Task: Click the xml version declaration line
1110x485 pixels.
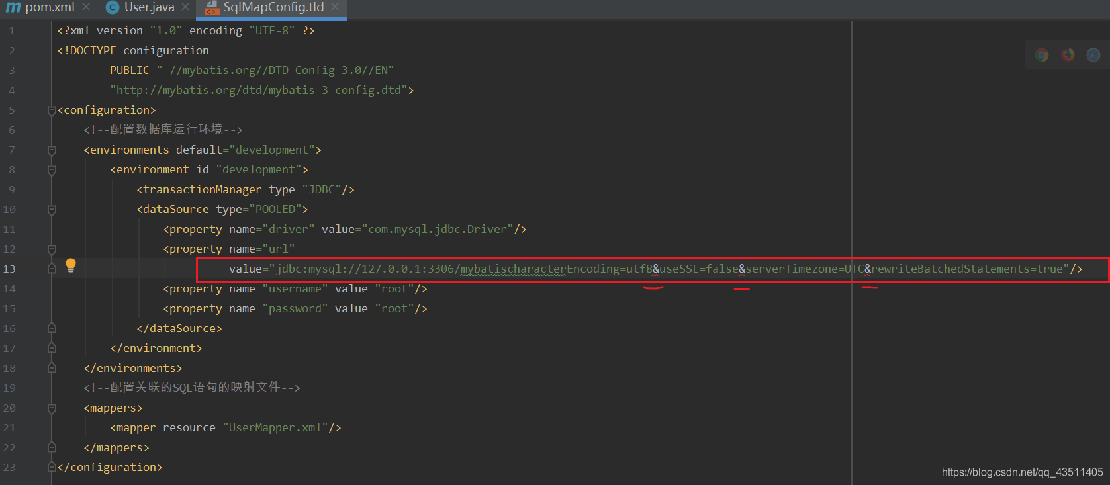Action: (x=186, y=30)
